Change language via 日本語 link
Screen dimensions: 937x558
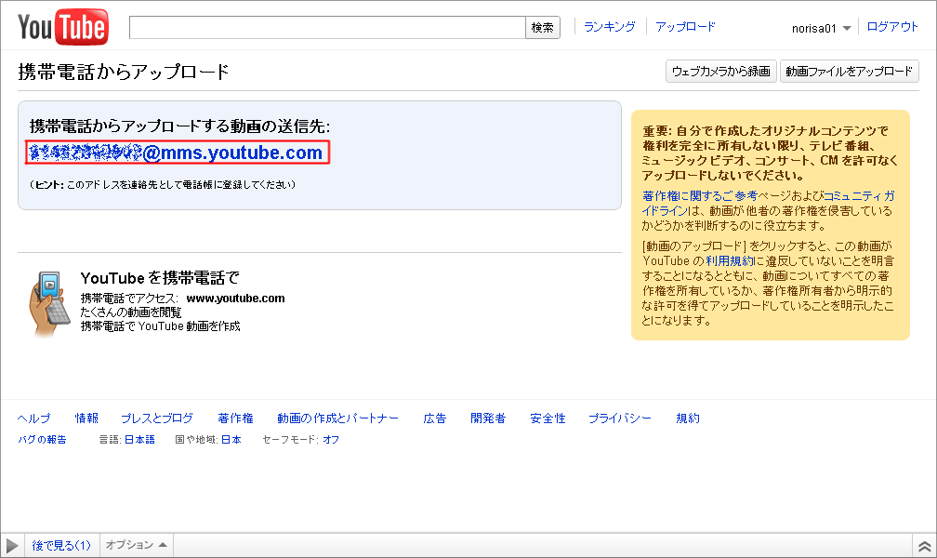click(x=139, y=440)
